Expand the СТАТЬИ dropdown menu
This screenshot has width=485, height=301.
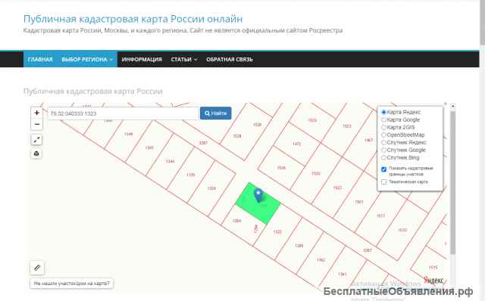[184, 59]
